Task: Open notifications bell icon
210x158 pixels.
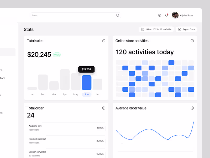Action: pyautogui.click(x=167, y=15)
